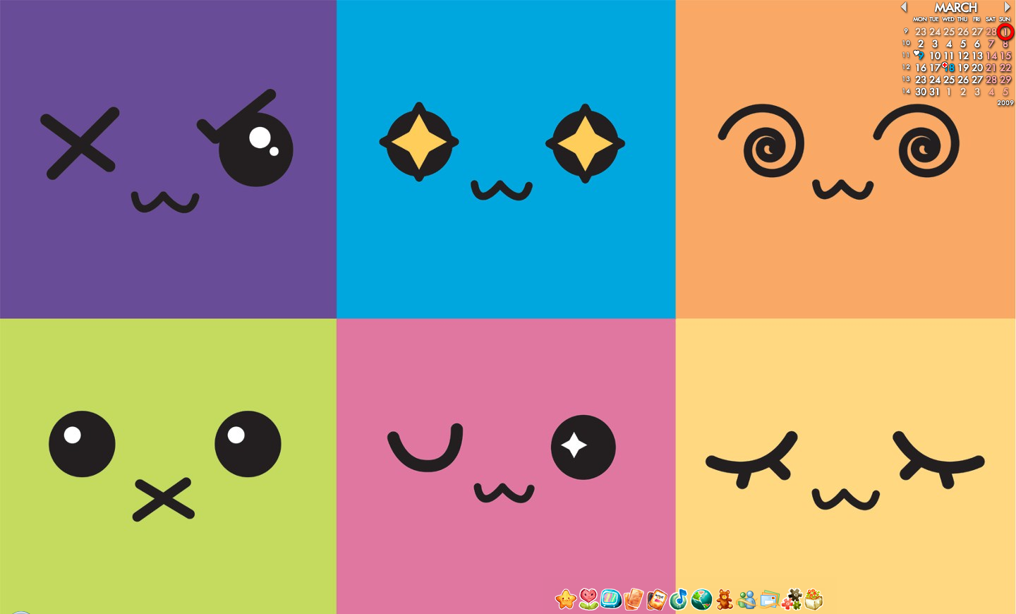Launch the heart flower app
Screen dimensions: 1016x614
[x=589, y=601]
